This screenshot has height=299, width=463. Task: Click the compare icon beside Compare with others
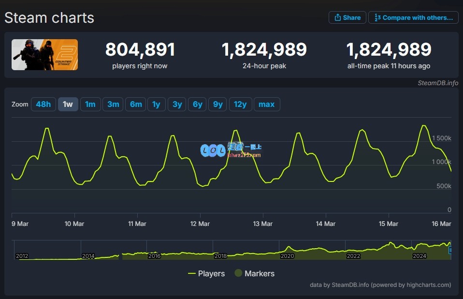click(377, 18)
